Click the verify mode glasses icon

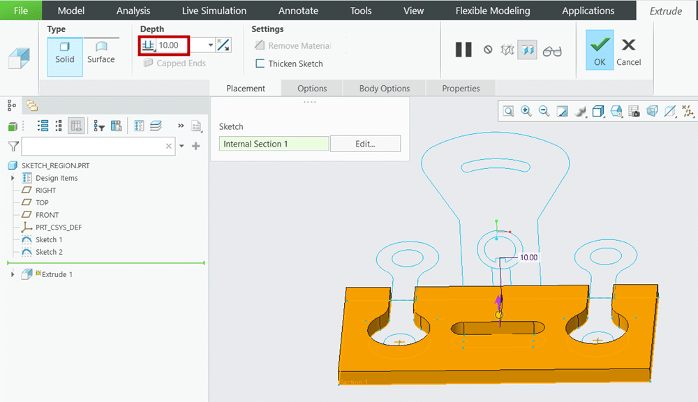[551, 50]
